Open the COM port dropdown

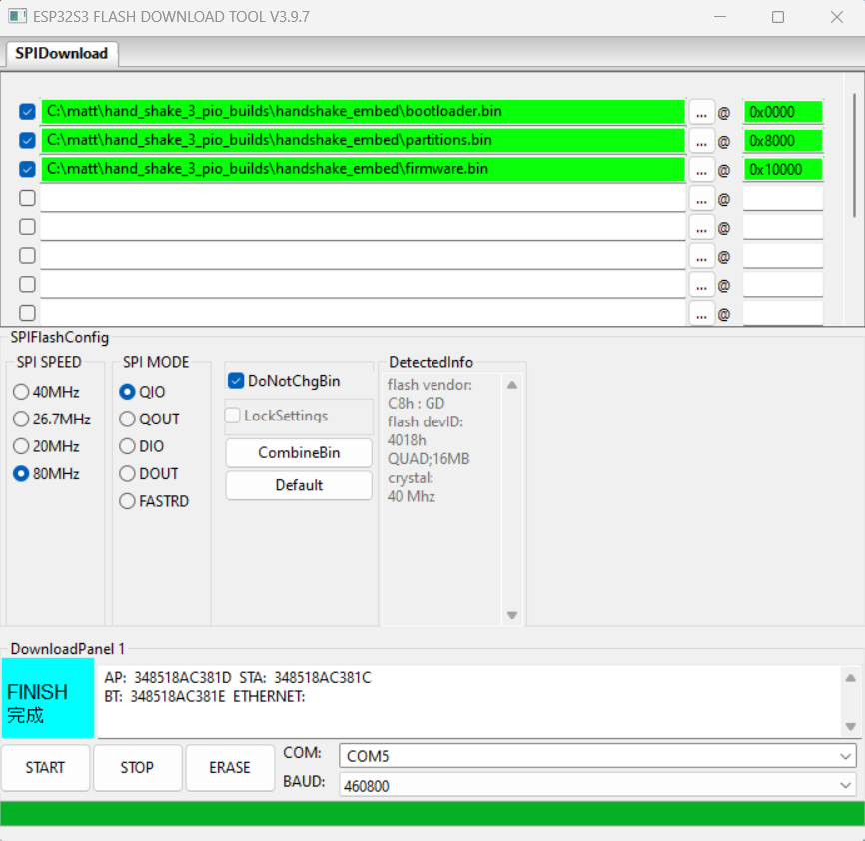[596, 756]
